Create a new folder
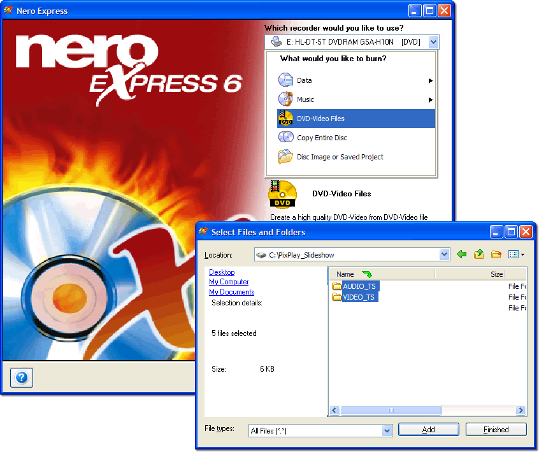Image resolution: width=539 pixels, height=452 pixels. click(x=496, y=254)
